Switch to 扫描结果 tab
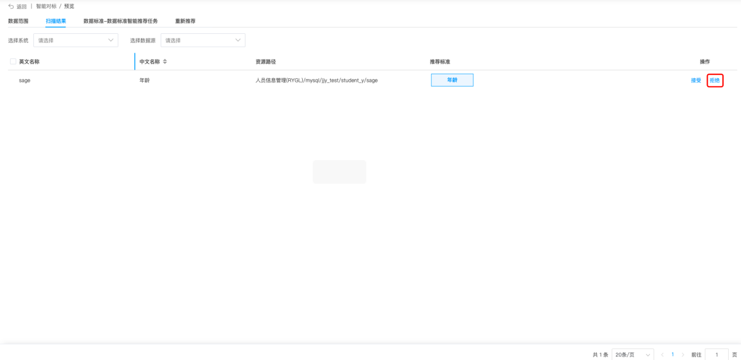The height and width of the screenshot is (360, 741). (x=56, y=21)
